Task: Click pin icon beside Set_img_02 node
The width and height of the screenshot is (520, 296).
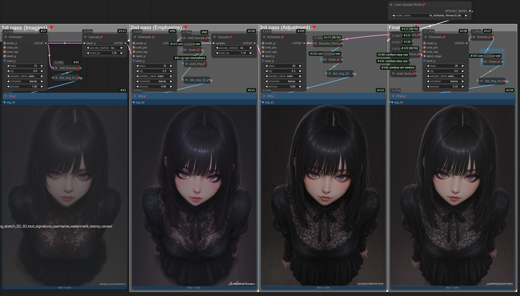Action: (208, 80)
